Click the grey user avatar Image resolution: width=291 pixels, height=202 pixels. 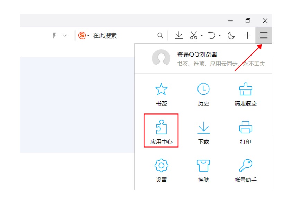tap(161, 58)
